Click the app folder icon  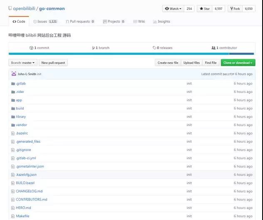click(13, 100)
